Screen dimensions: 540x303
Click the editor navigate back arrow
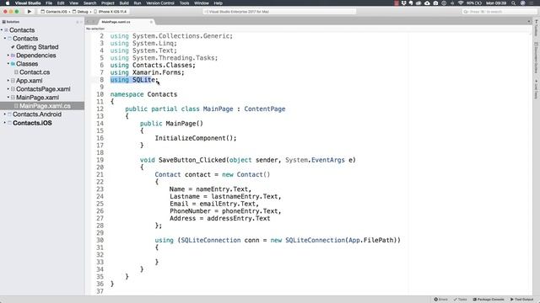pos(88,22)
